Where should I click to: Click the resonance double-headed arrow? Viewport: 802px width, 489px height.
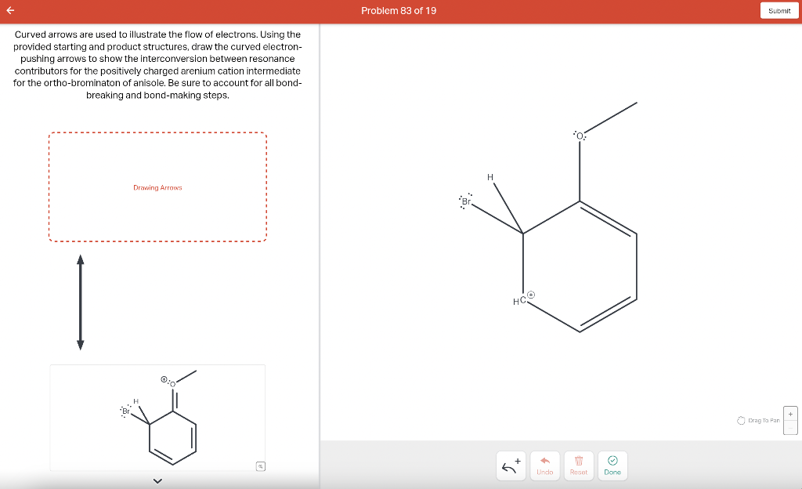pyautogui.click(x=79, y=300)
